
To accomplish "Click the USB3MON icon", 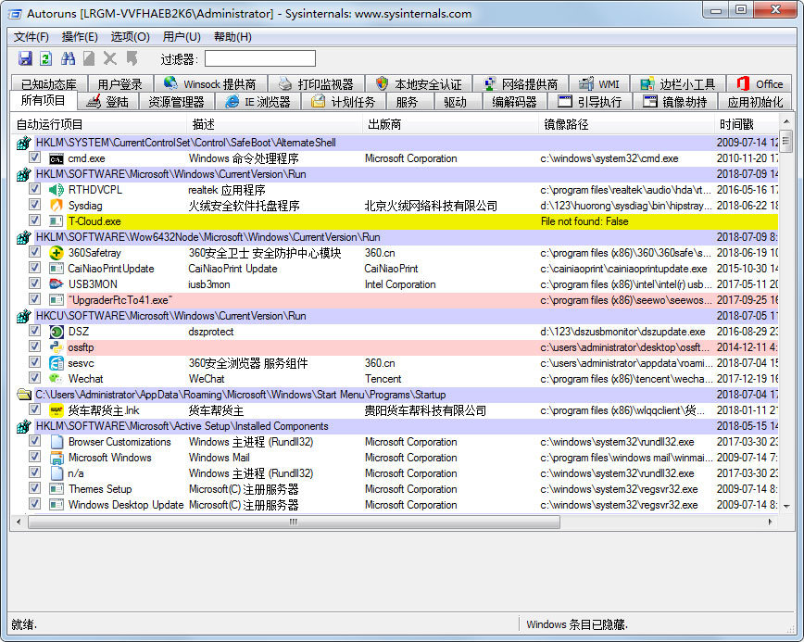I will pos(57,284).
